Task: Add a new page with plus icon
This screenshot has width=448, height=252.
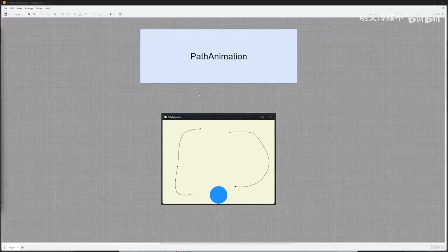Action: (x=22, y=247)
